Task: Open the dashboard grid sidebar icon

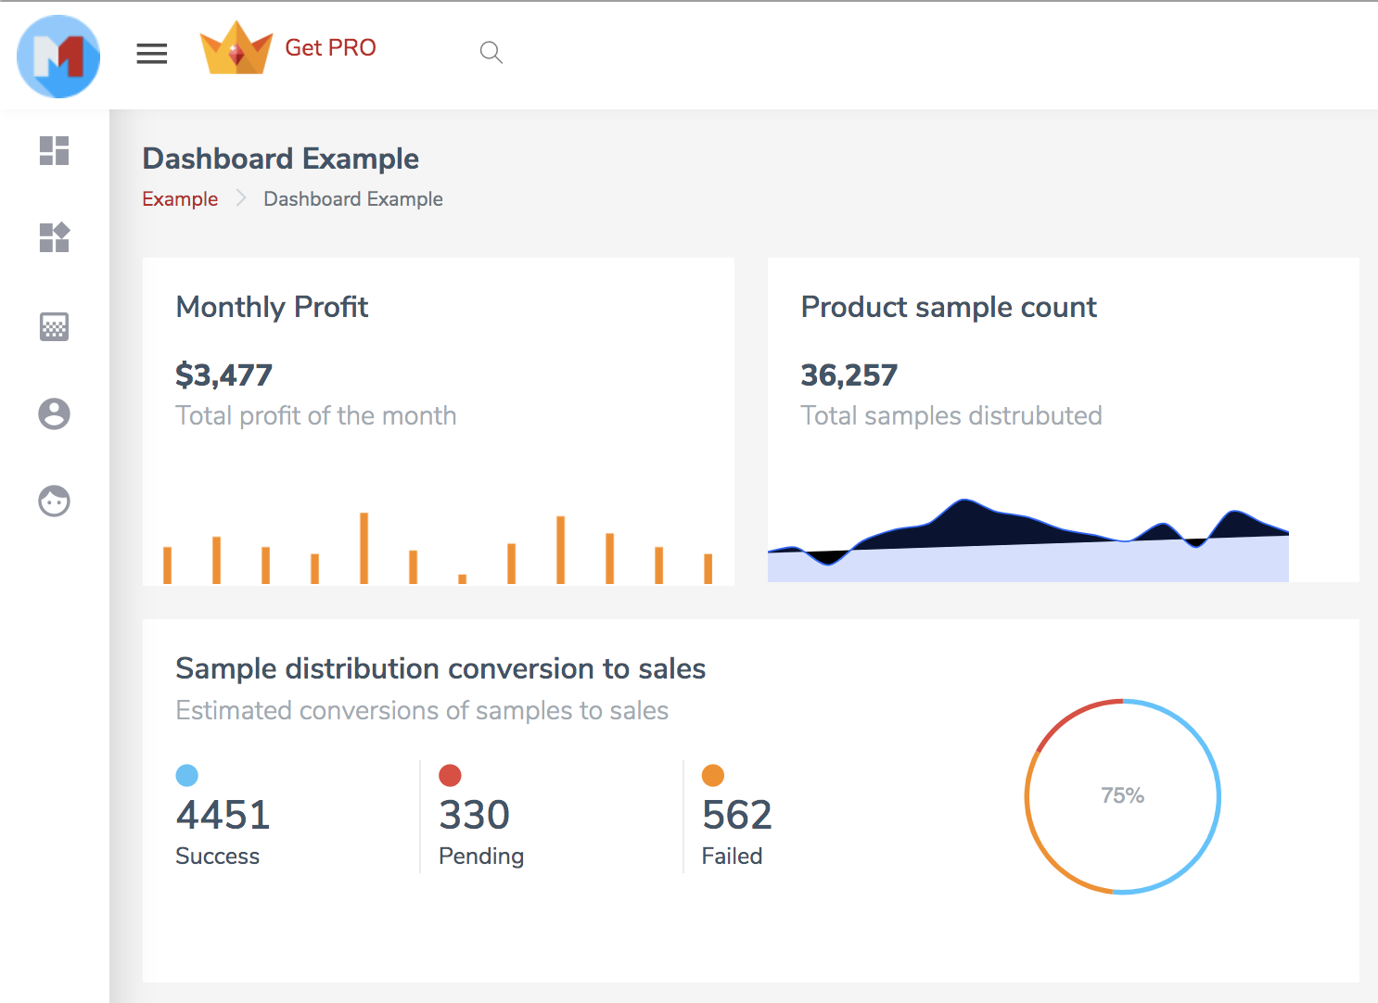Action: (x=55, y=151)
